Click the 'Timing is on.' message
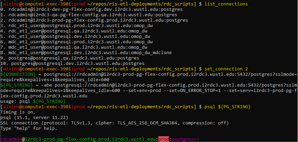Screen dimensions: 298x142 point(18,112)
